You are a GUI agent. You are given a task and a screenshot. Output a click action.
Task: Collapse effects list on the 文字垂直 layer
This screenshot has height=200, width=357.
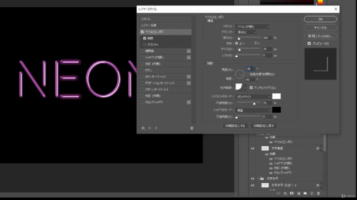click(x=321, y=148)
